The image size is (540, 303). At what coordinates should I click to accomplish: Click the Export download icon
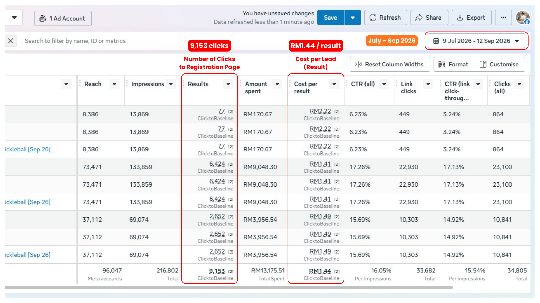click(460, 18)
